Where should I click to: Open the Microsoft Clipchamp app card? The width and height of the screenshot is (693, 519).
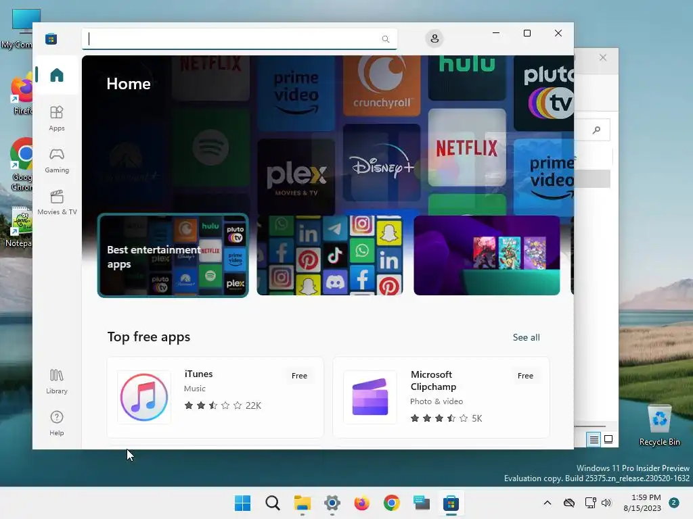click(x=441, y=397)
